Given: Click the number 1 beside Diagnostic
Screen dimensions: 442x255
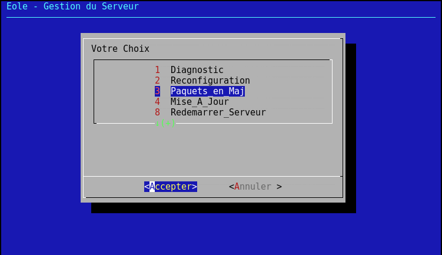Looking at the screenshot, I should tap(157, 69).
